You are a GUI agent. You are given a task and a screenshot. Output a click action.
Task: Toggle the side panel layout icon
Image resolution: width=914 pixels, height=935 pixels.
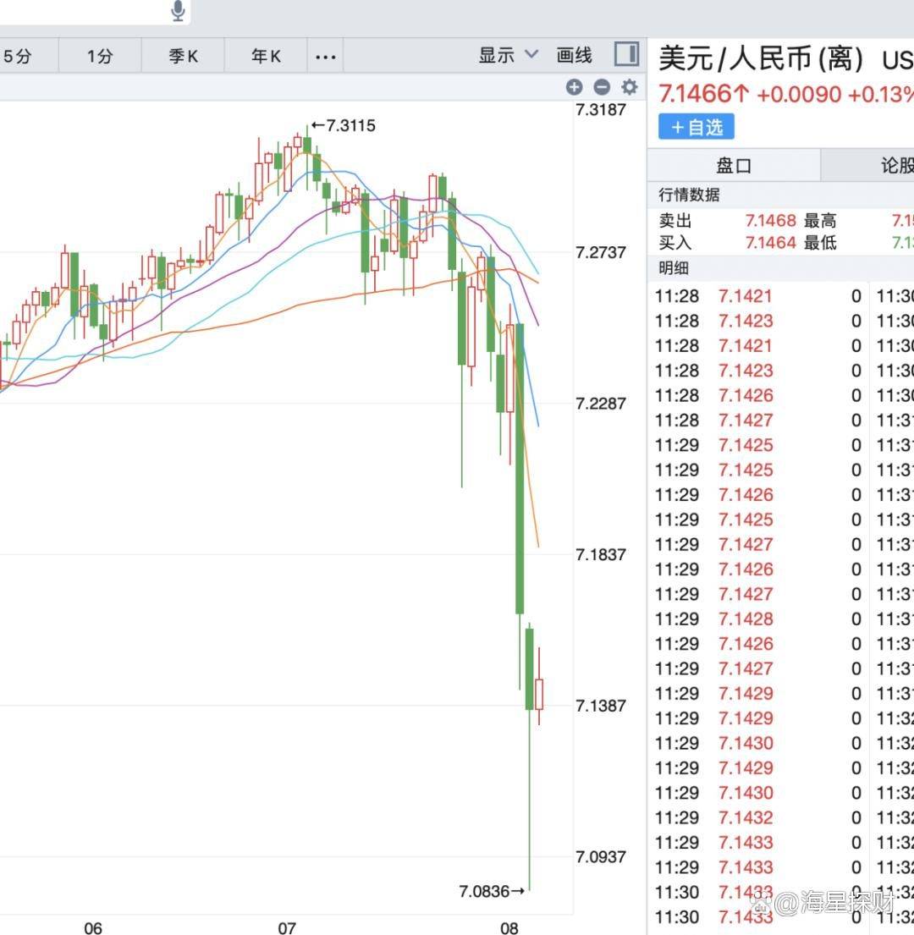tap(627, 55)
